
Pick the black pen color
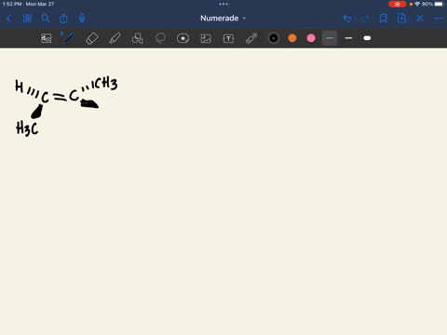pos(274,38)
